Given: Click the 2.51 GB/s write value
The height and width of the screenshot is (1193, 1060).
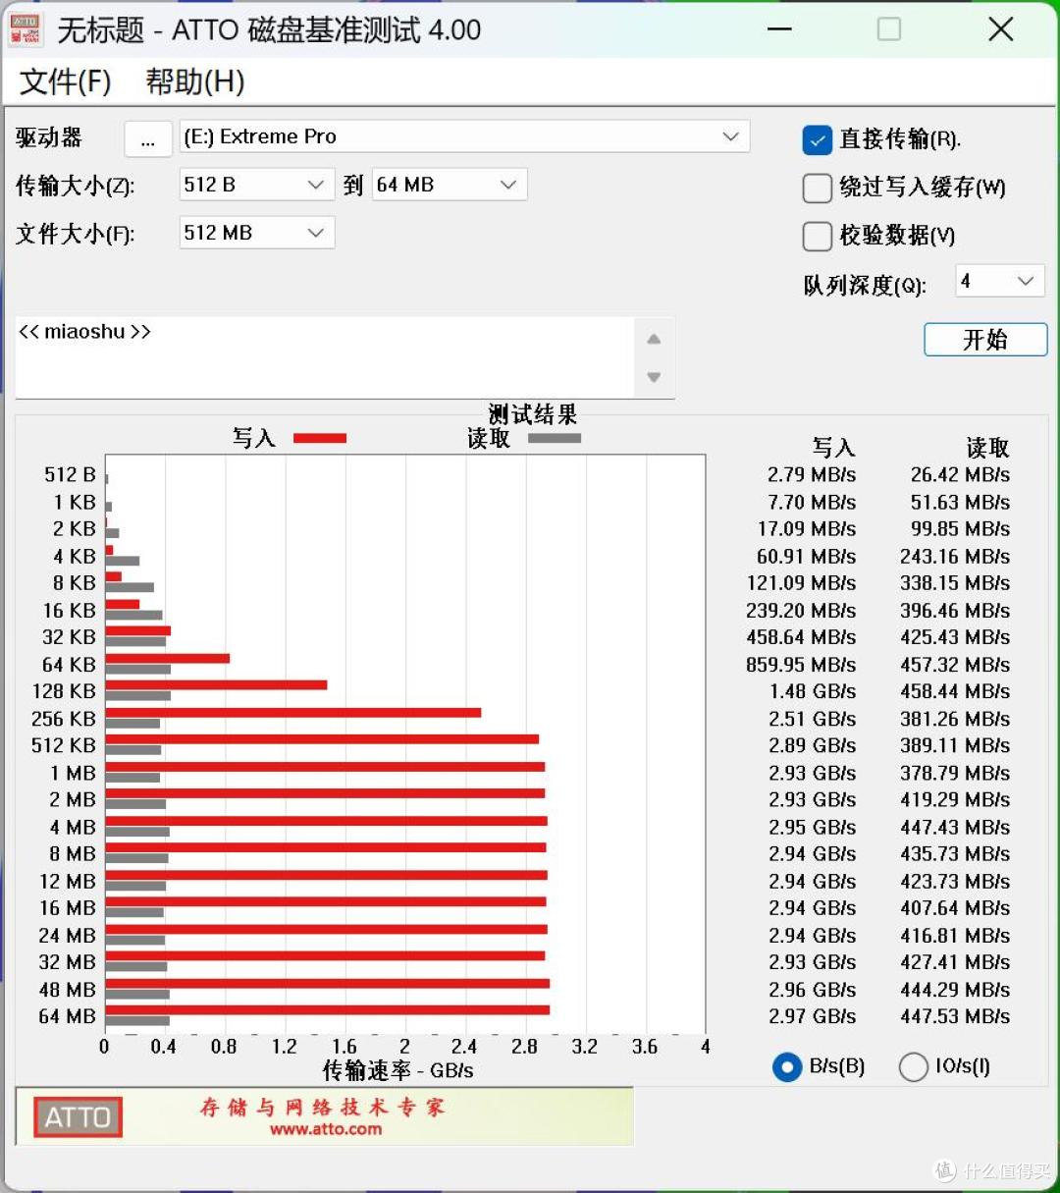Looking at the screenshot, I should click(x=813, y=719).
